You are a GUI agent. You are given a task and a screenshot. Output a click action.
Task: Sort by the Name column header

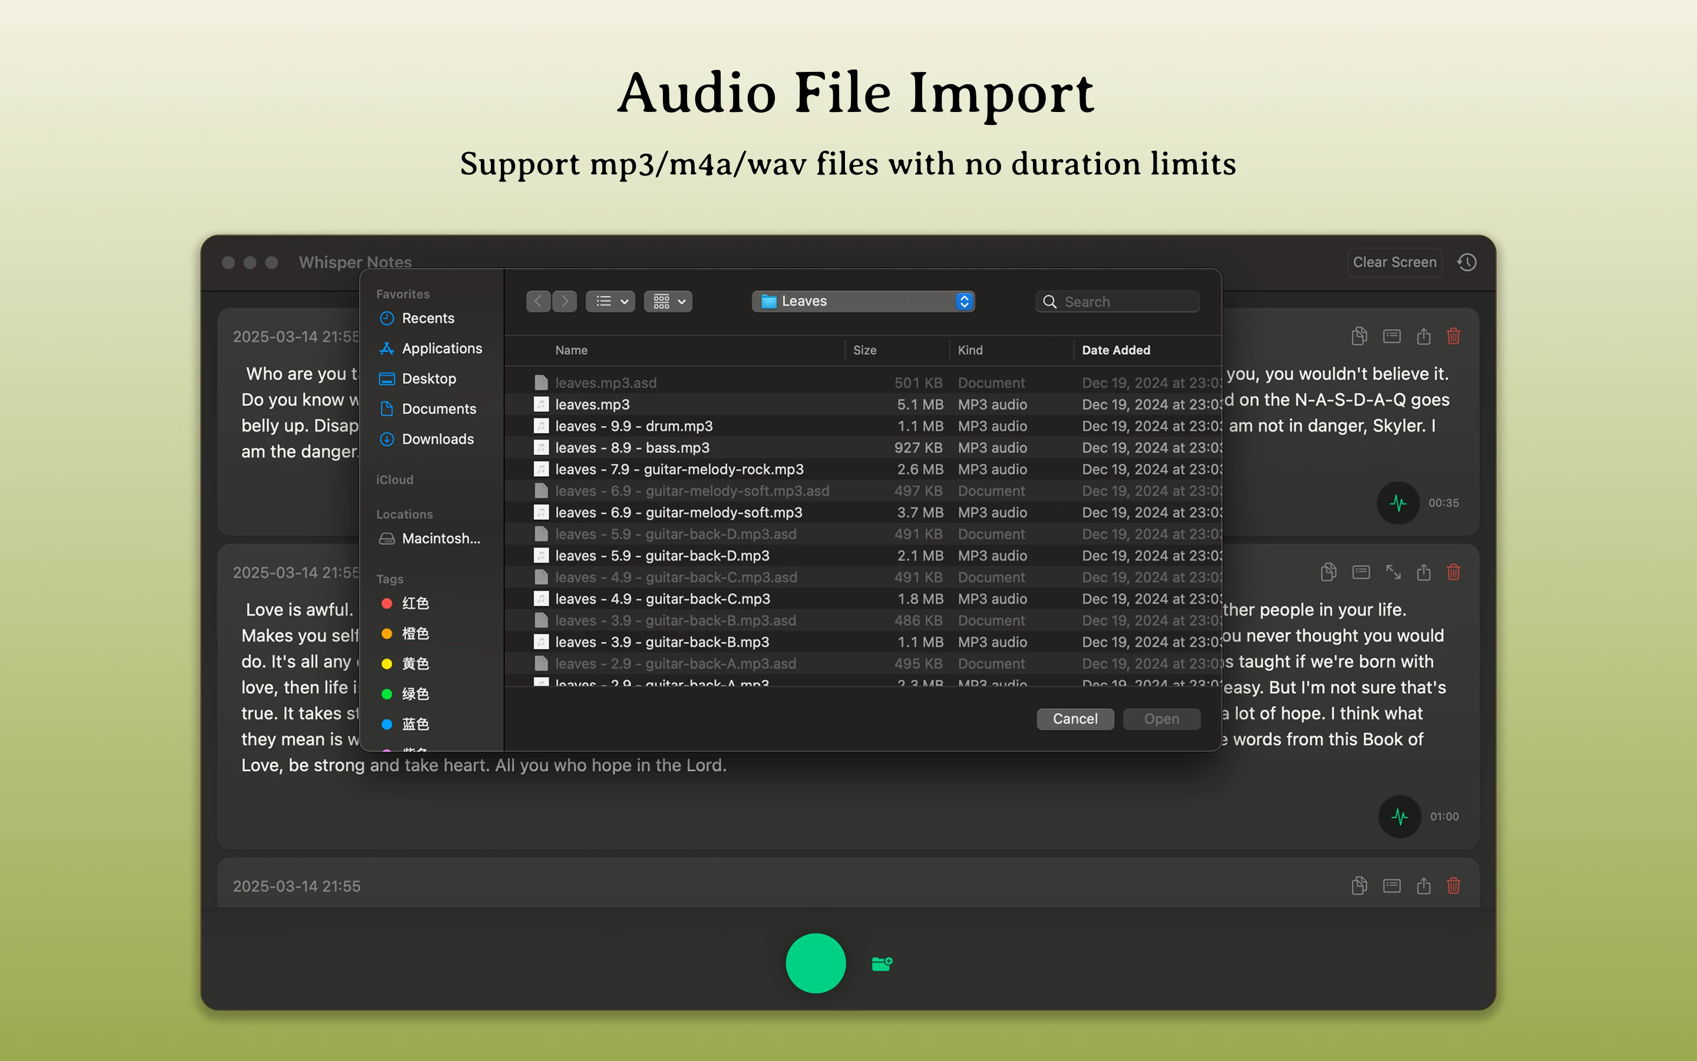pyautogui.click(x=572, y=350)
